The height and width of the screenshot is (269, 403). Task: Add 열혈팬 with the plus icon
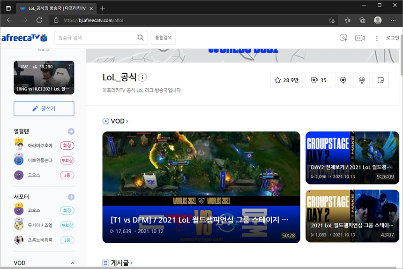click(x=71, y=131)
